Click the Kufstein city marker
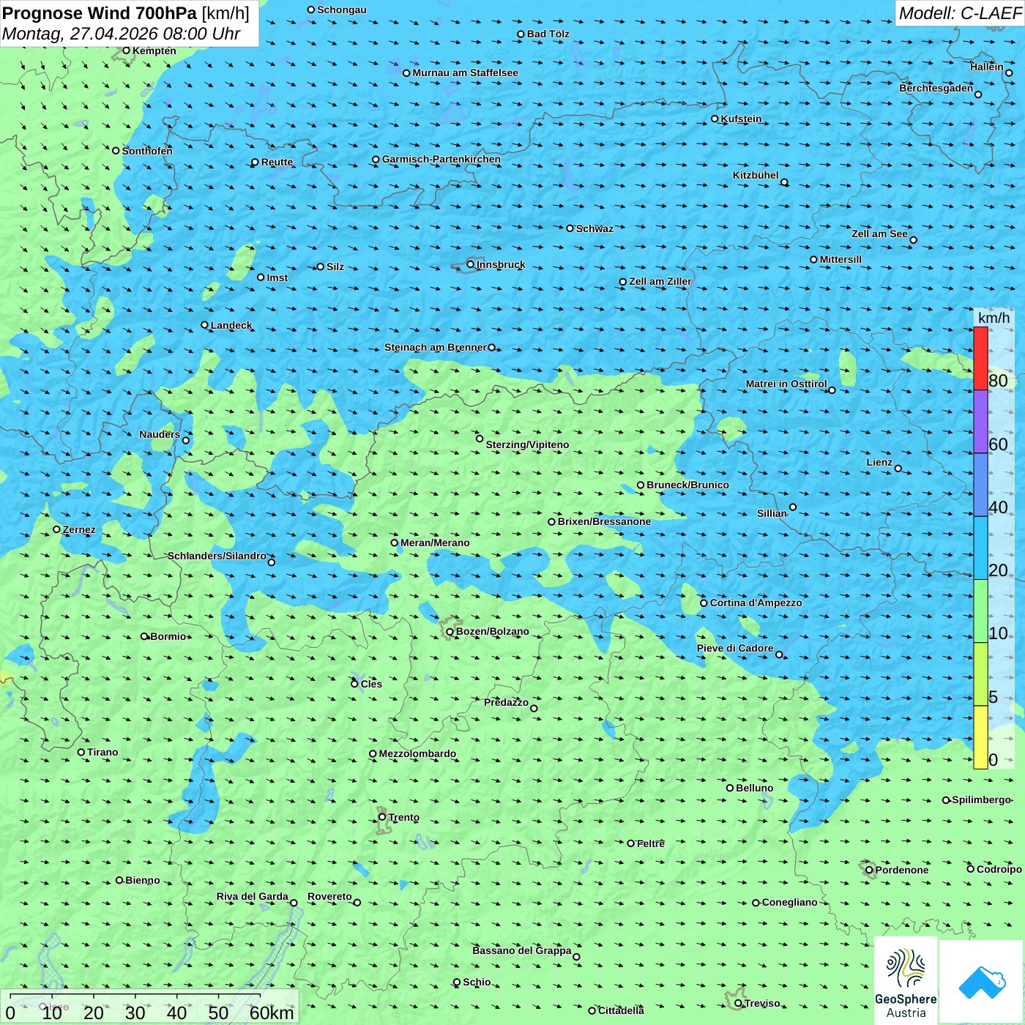The image size is (1025, 1025). [715, 119]
